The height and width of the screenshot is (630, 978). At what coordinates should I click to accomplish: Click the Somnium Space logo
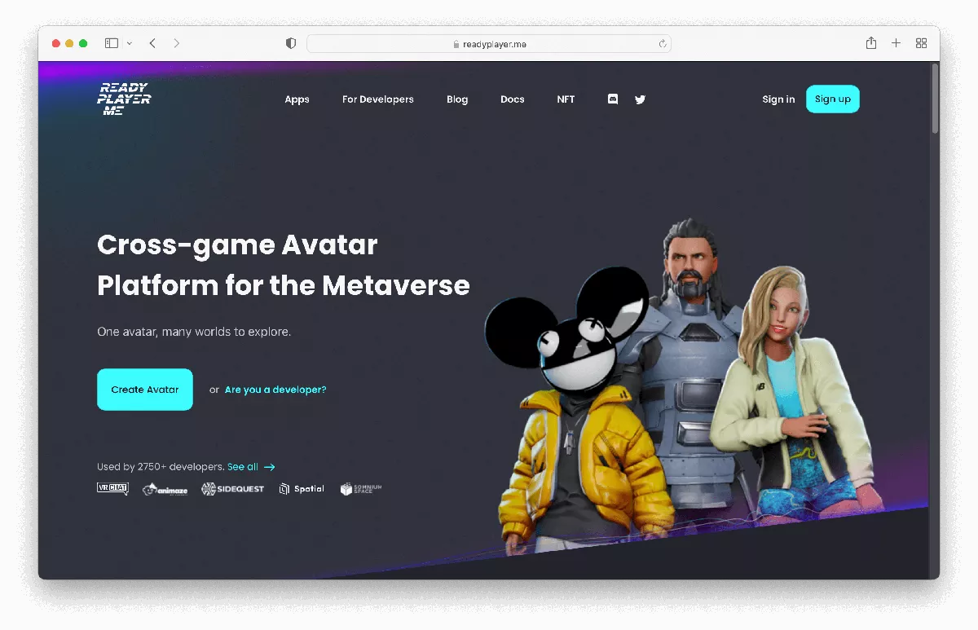pos(361,489)
